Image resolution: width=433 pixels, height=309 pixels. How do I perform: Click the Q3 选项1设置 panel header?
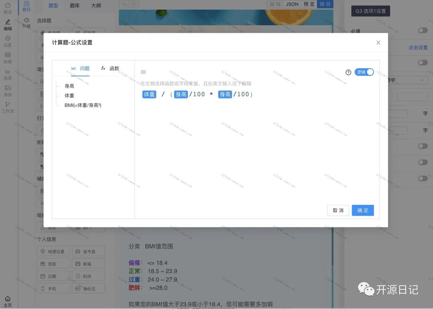tap(370, 11)
